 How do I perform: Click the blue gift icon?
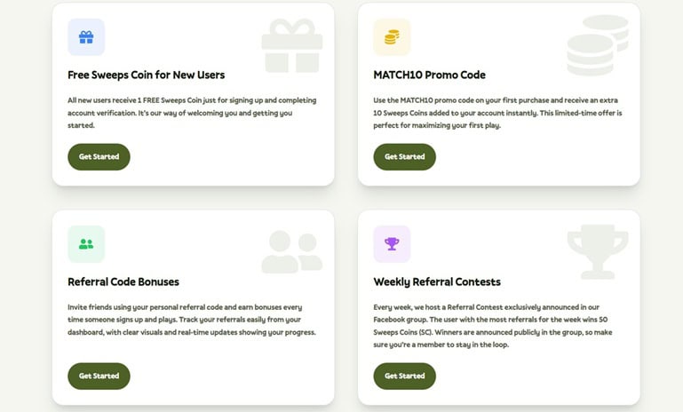coord(86,37)
